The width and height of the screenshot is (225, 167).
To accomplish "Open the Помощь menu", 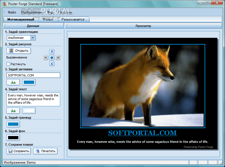I will pos(65,12).
